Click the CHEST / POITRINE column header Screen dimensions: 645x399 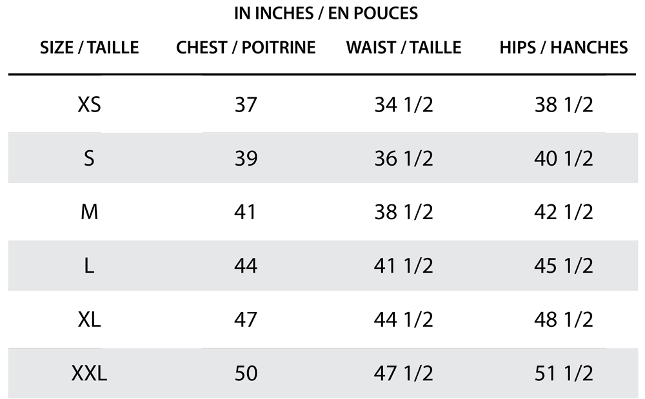(246, 47)
